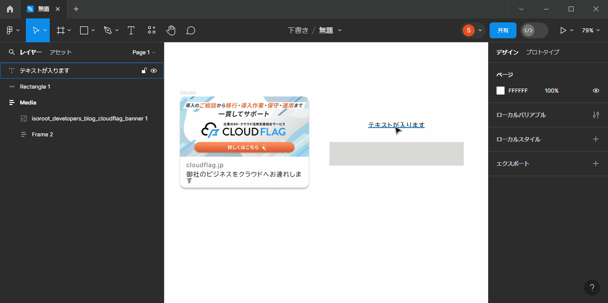Select the Hand tool
Viewport: 608px width, 303px height.
point(171,30)
